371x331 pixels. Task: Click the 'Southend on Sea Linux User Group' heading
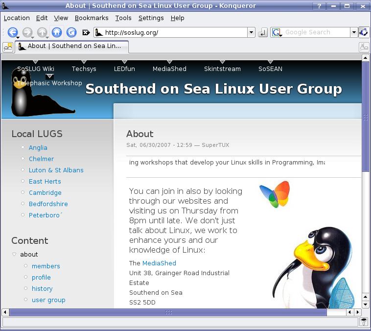coord(214,89)
